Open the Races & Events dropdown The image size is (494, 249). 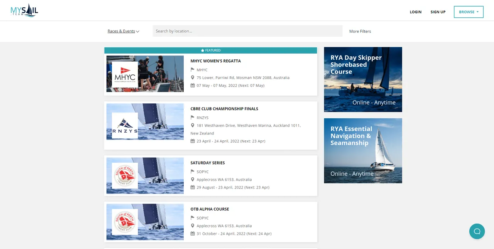click(123, 31)
